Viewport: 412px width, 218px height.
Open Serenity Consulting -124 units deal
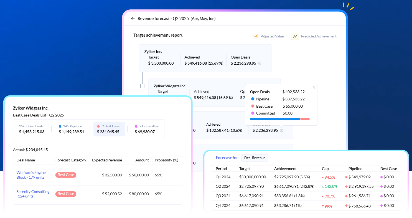(33, 194)
